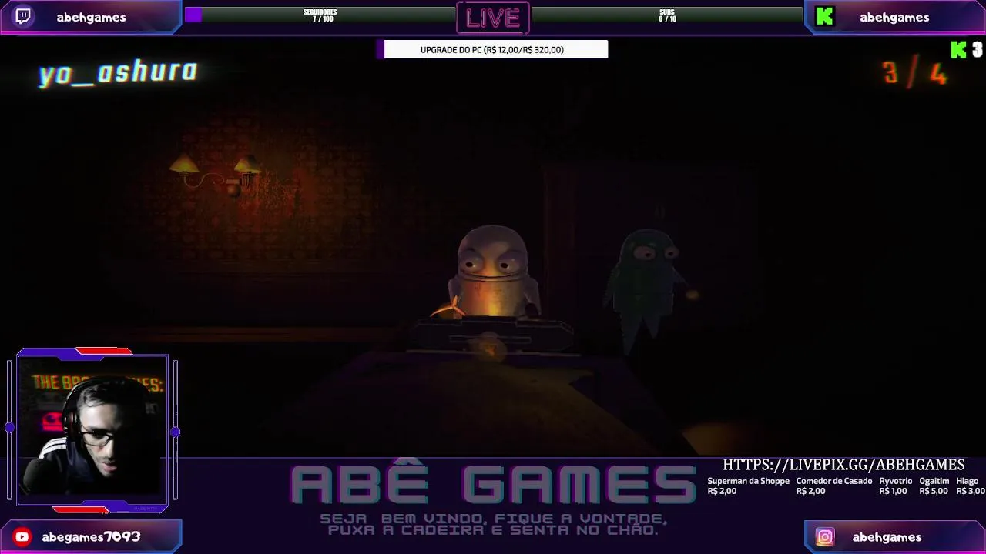Click the ABÊ GAMES title banner
The image size is (986, 554).
coord(493,483)
